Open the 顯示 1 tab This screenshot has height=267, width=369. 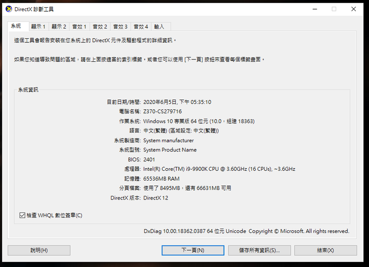coord(38,27)
